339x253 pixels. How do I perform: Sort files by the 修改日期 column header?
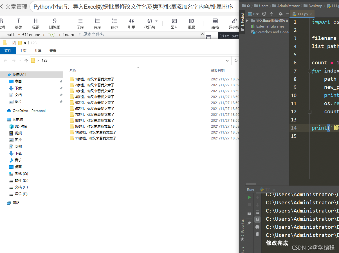pyautogui.click(x=218, y=71)
